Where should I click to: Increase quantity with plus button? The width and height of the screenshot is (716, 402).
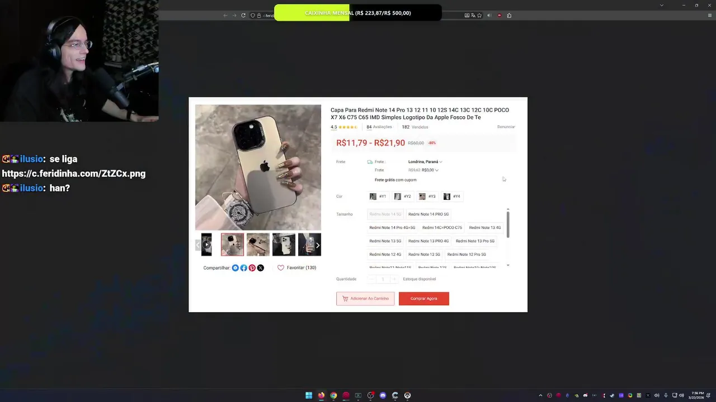(394, 279)
